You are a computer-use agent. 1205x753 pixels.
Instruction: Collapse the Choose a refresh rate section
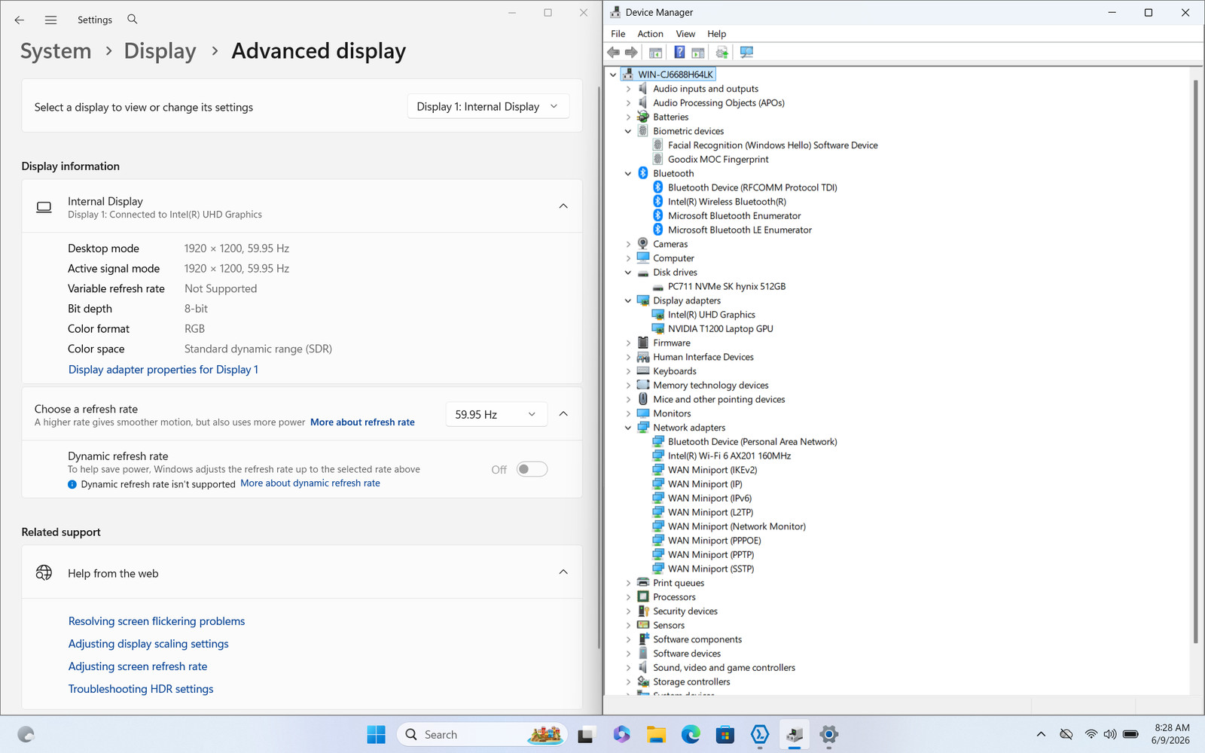(x=563, y=414)
